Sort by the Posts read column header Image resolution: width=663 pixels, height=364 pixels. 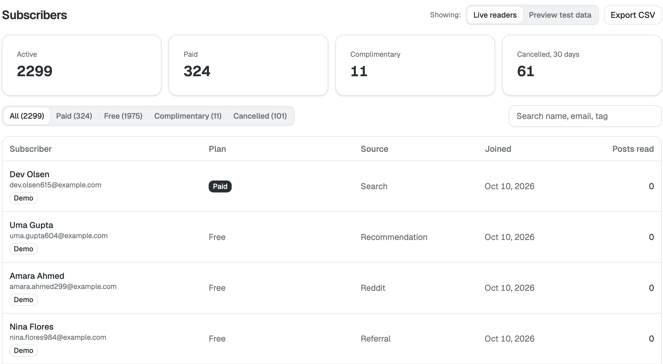(633, 149)
